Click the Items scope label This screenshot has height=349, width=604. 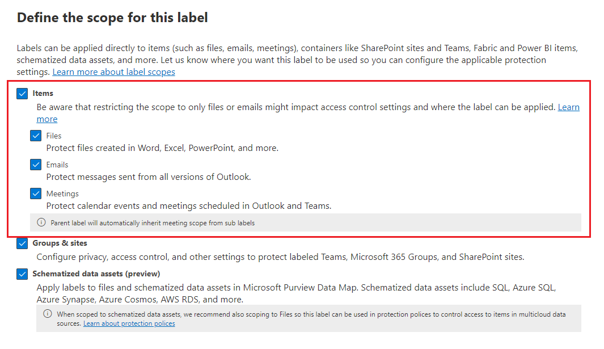coord(43,93)
